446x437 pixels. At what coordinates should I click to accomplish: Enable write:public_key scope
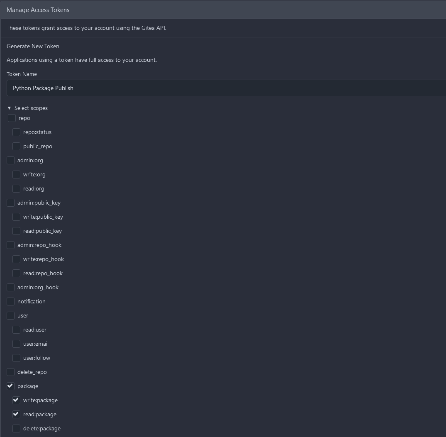tap(16, 217)
